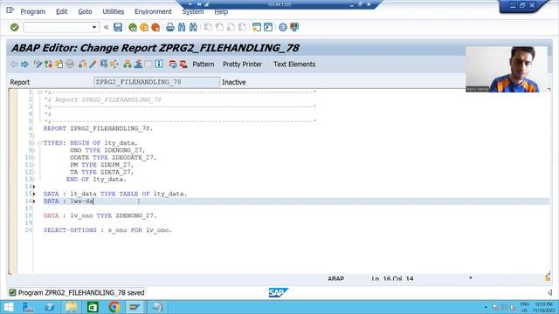The height and width of the screenshot is (314, 559).
Task: Click the 'Ln 16 Col 14' position indicator
Action: 392,278
